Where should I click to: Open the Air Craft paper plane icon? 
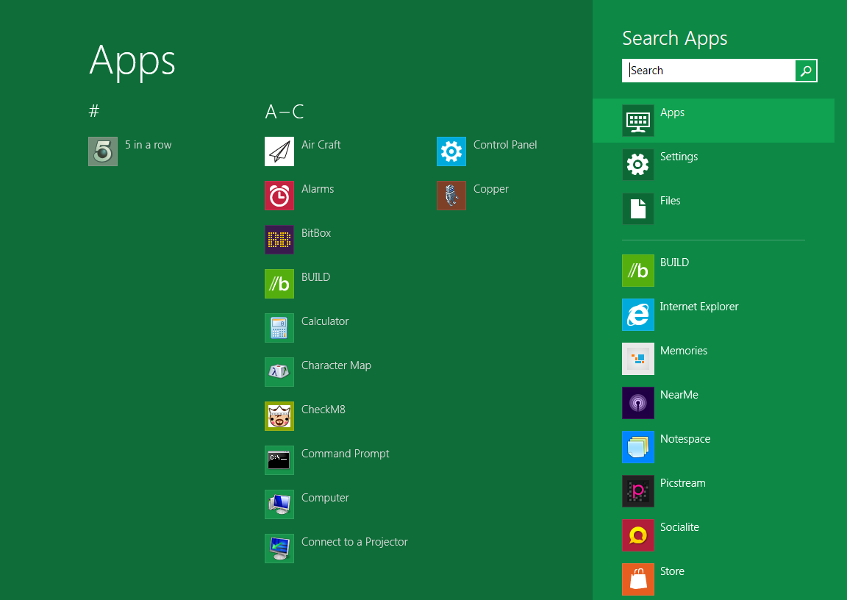[x=279, y=151]
